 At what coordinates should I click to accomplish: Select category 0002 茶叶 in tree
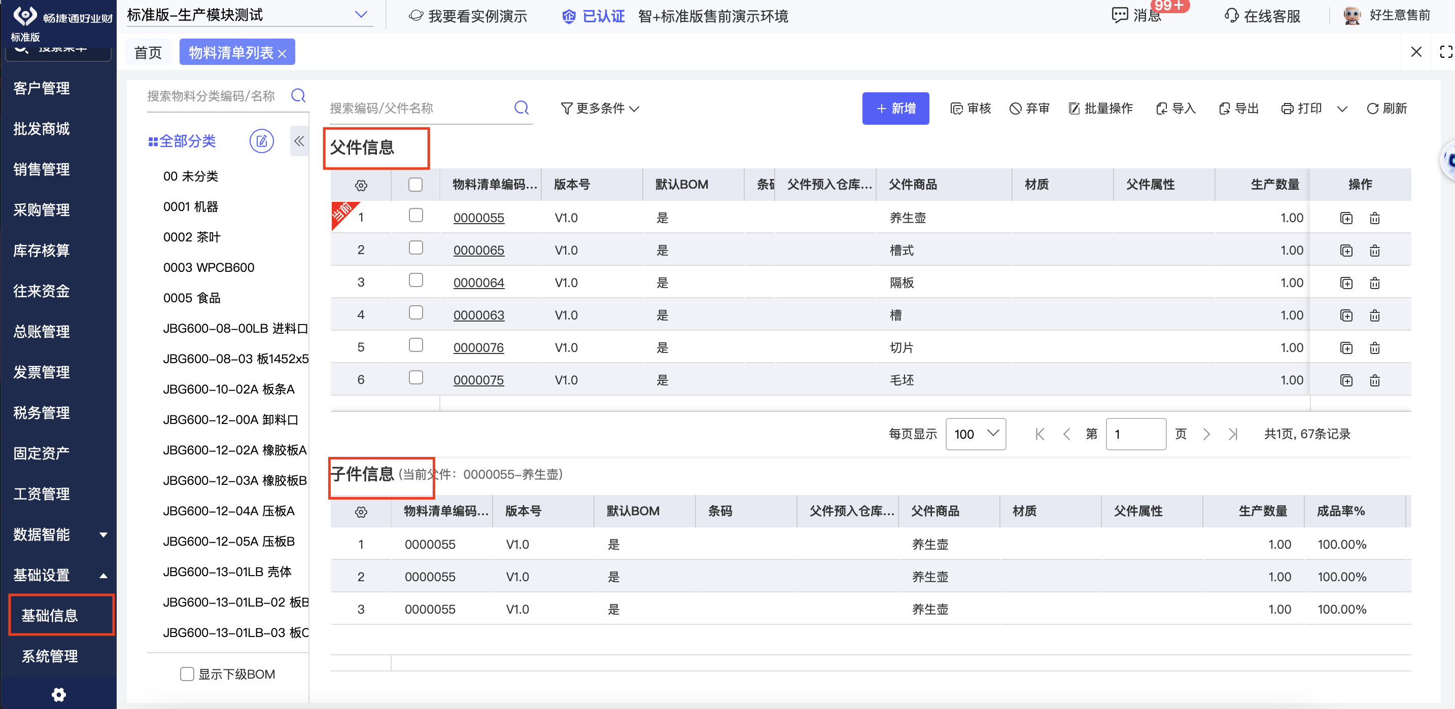click(192, 237)
